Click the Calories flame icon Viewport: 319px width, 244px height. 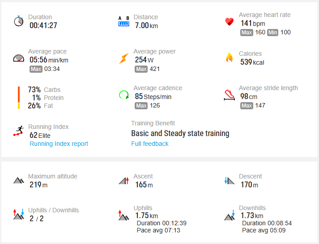(229, 58)
